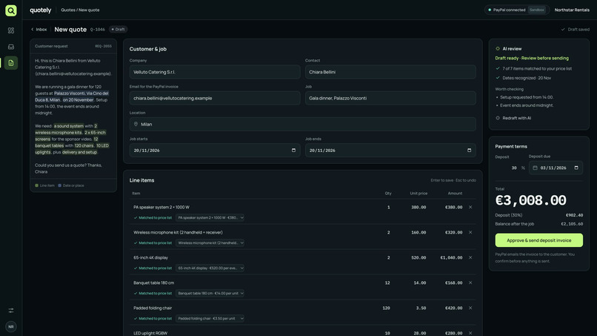Click Redraft with AI
Viewport: 597px width, 336px height.
coord(513,118)
